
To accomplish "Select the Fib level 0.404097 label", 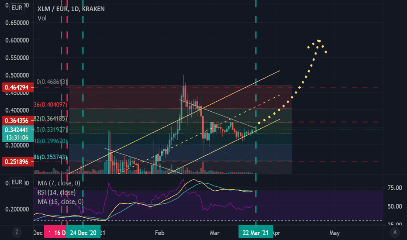I will pos(51,105).
